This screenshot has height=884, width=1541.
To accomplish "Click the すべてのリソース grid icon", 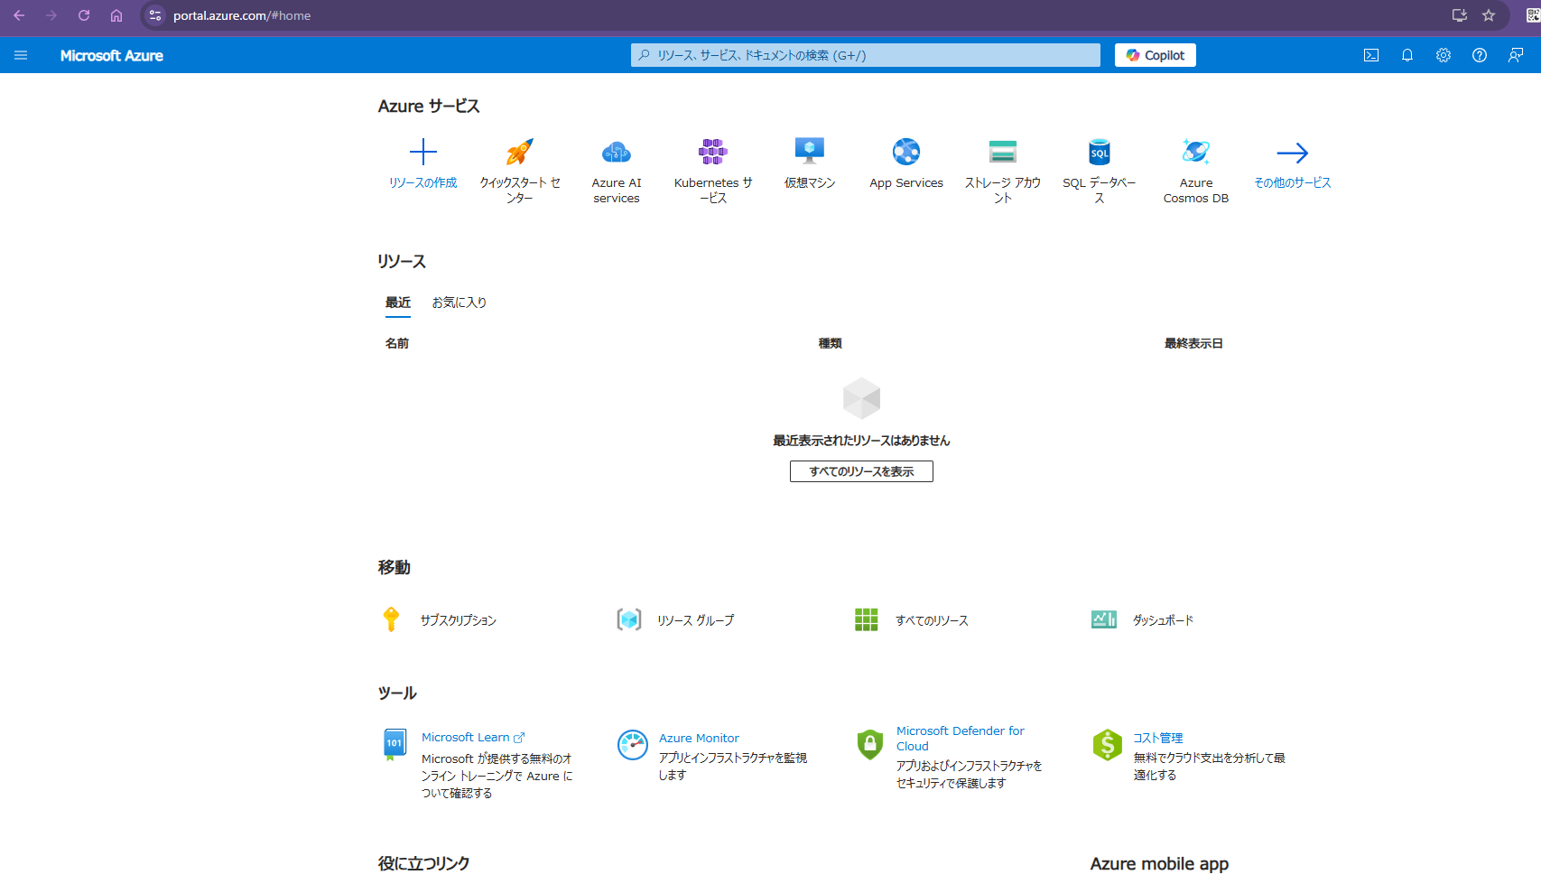I will [867, 619].
